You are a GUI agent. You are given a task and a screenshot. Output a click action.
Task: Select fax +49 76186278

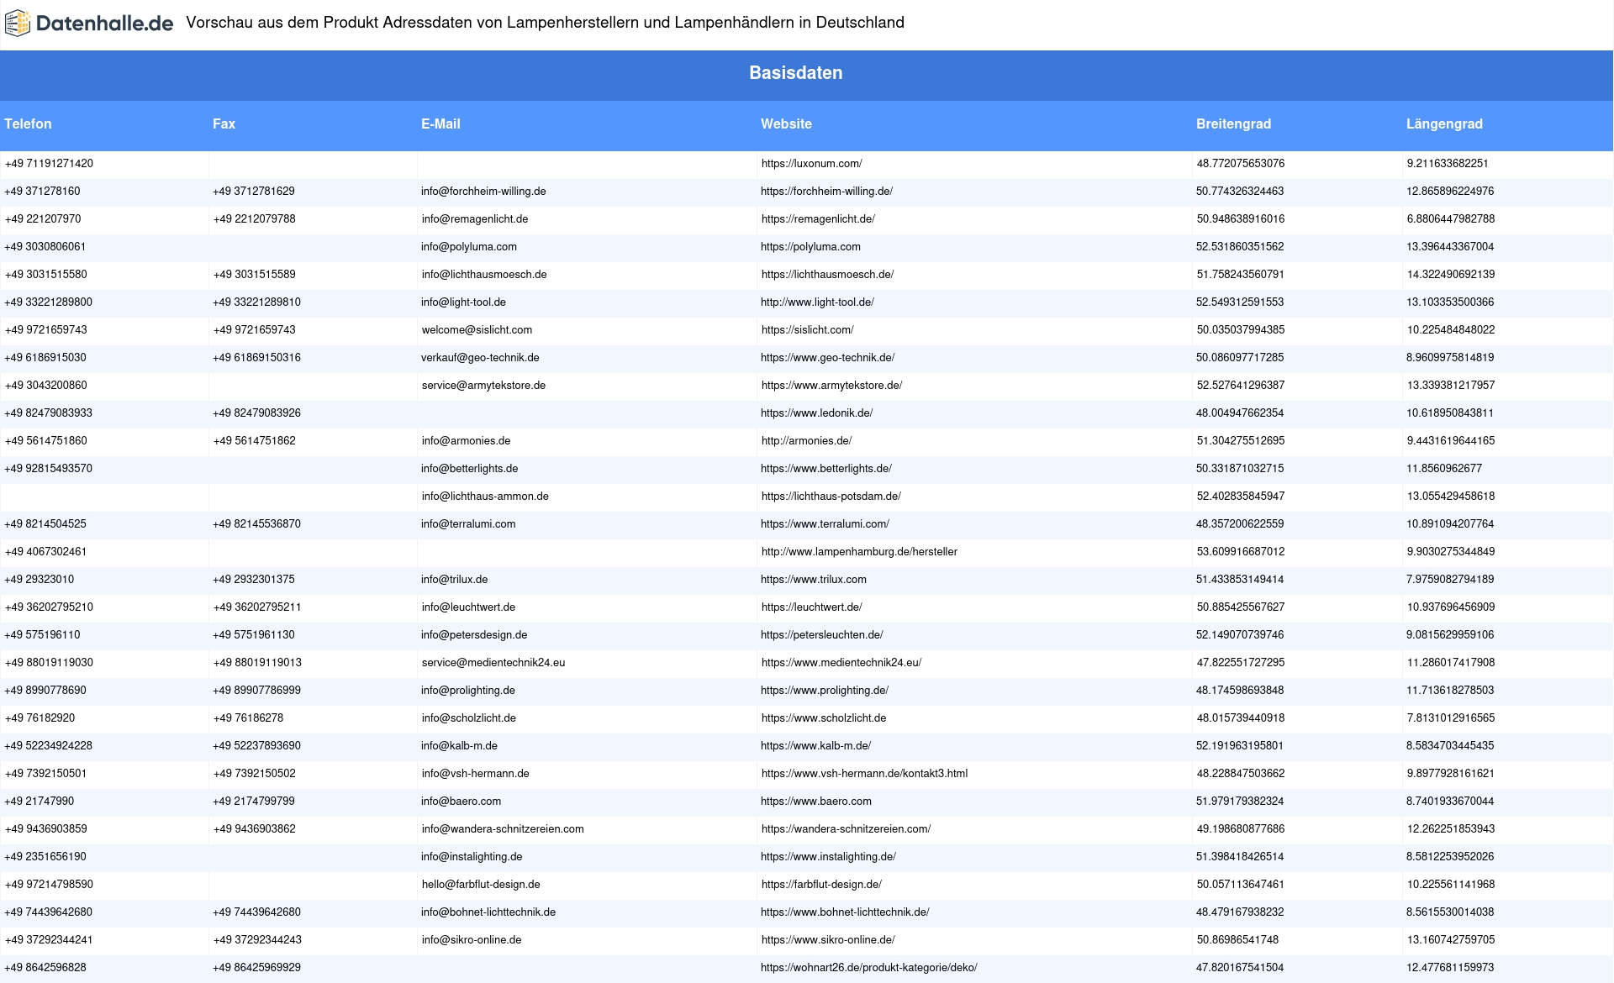[248, 718]
